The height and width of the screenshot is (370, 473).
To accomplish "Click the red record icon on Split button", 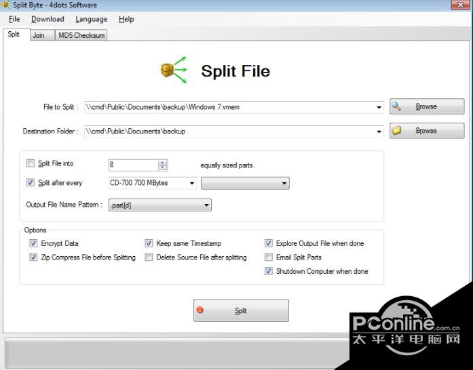I will pos(200,310).
